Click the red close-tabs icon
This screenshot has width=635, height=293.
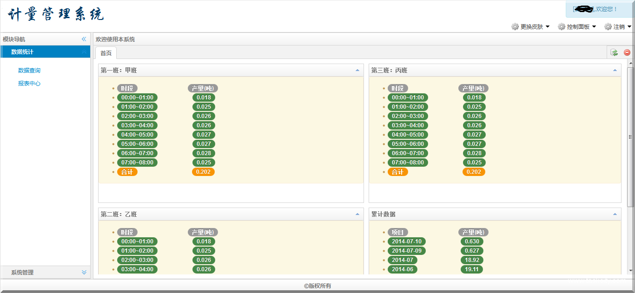(627, 52)
